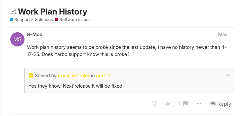This screenshot has width=240, height=116.
Task: Click the May 1 post date
Action: pyautogui.click(x=224, y=35)
